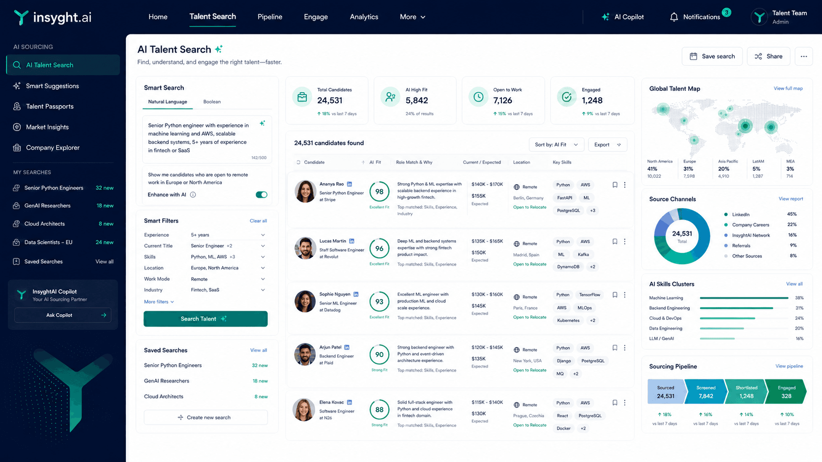Click the Open to Work clock icon

click(478, 97)
